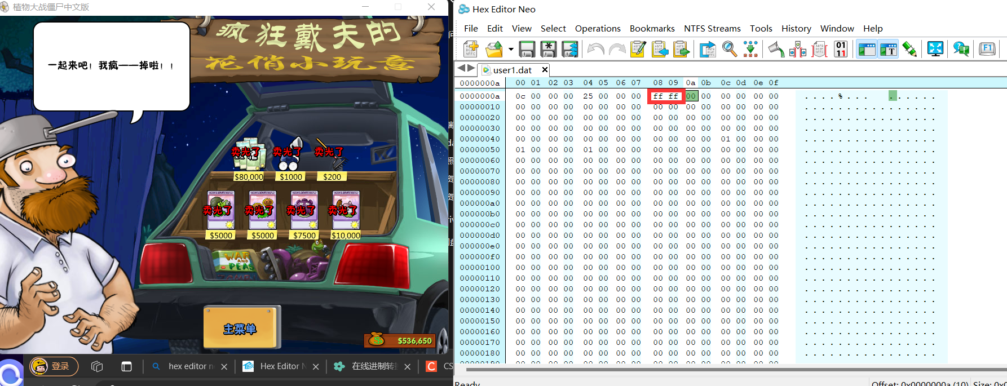1007x386 pixels.
Task: Open the View menu
Action: pos(522,28)
